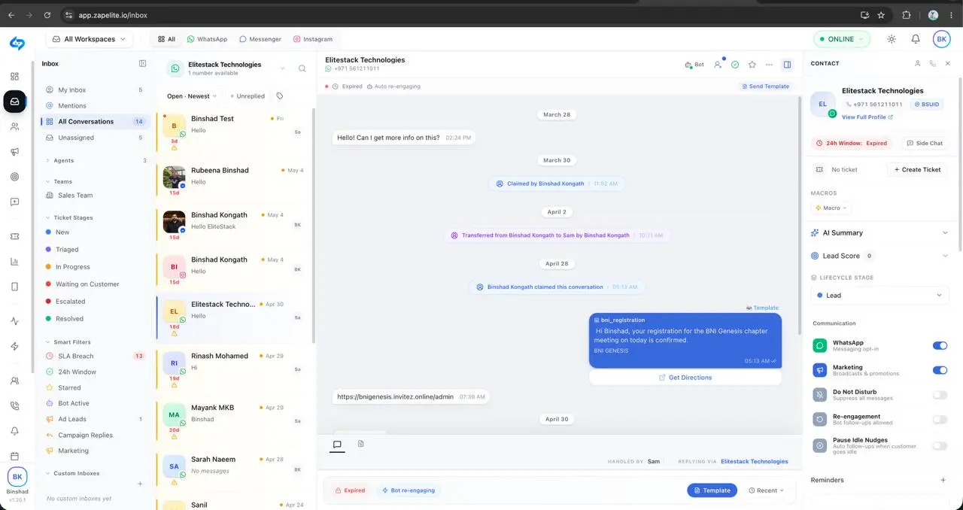Open the contacts icon in left rail

click(x=14, y=126)
